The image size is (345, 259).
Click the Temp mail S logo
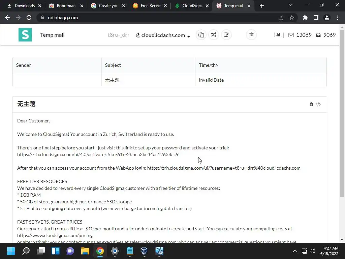click(25, 35)
